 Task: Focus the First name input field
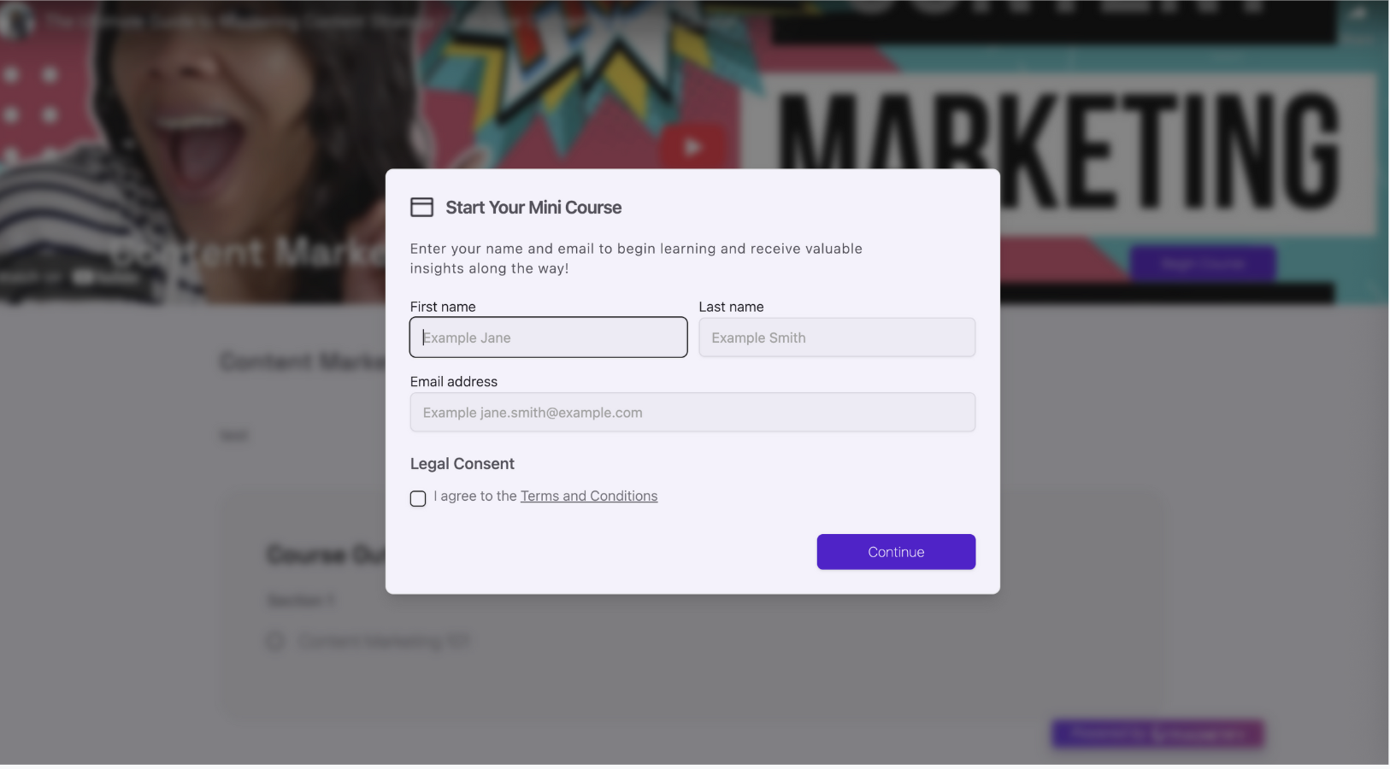click(549, 338)
